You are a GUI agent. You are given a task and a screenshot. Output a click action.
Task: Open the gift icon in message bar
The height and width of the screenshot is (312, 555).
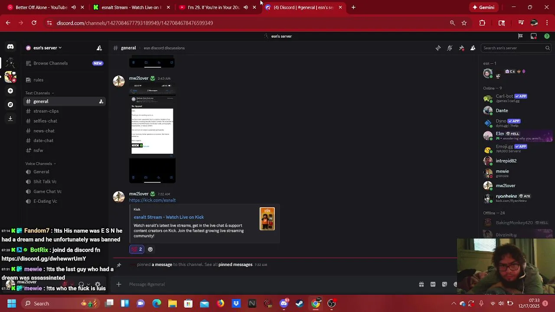click(421, 284)
